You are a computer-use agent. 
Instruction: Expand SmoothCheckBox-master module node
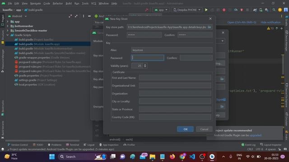tap(8, 31)
